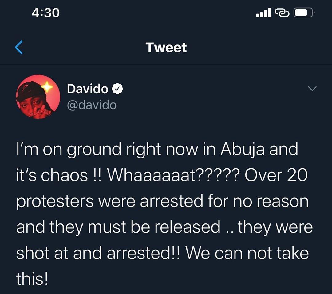The image size is (332, 294).
Task: Tap the Tweet header title
Action: tap(166, 48)
